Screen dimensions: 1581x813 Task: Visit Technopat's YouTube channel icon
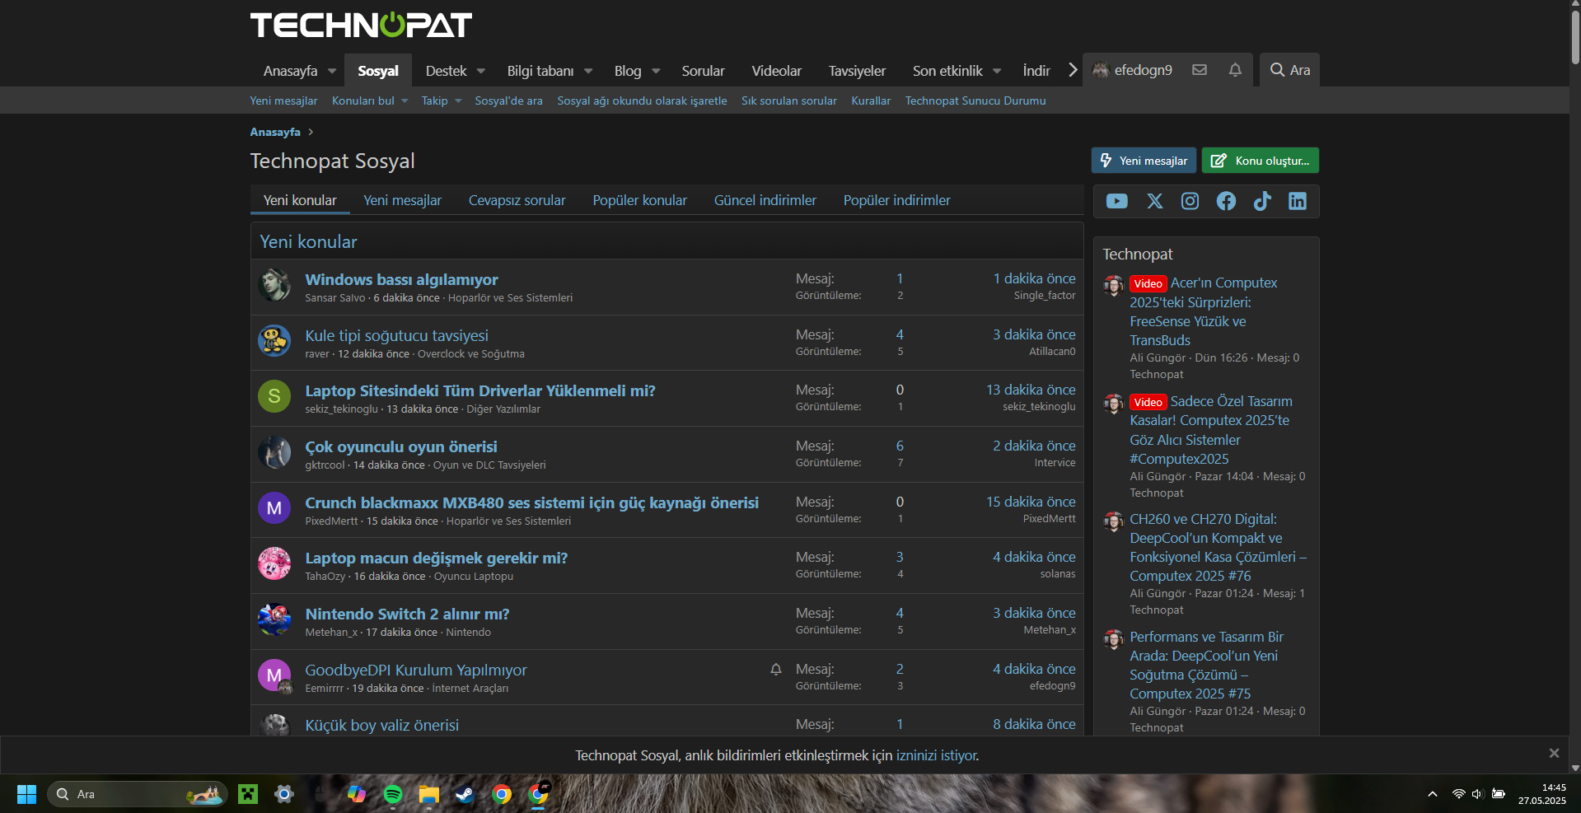[1116, 201]
